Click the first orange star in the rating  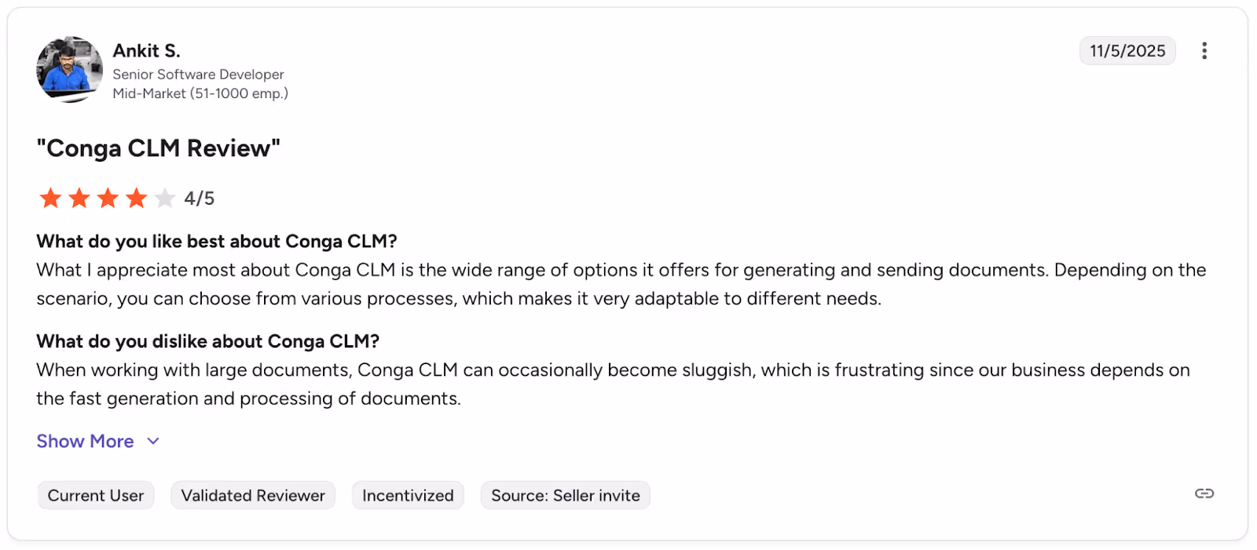(x=49, y=198)
